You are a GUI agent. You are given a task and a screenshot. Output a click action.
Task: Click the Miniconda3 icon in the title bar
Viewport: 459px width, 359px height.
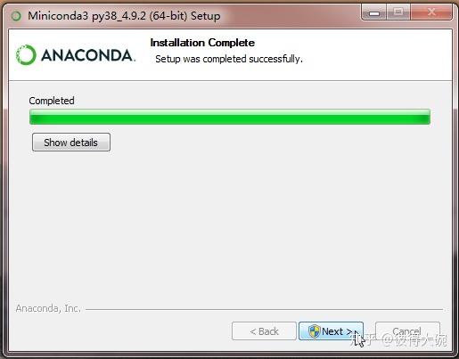[x=16, y=16]
